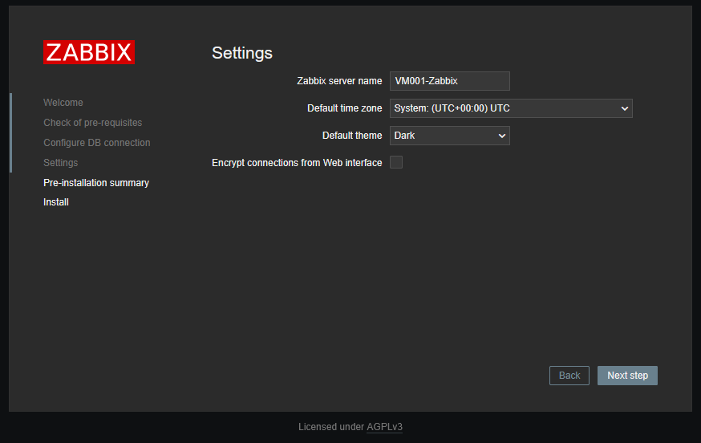Image resolution: width=701 pixels, height=443 pixels.
Task: Open the Default time zone dropdown
Action: [x=511, y=108]
